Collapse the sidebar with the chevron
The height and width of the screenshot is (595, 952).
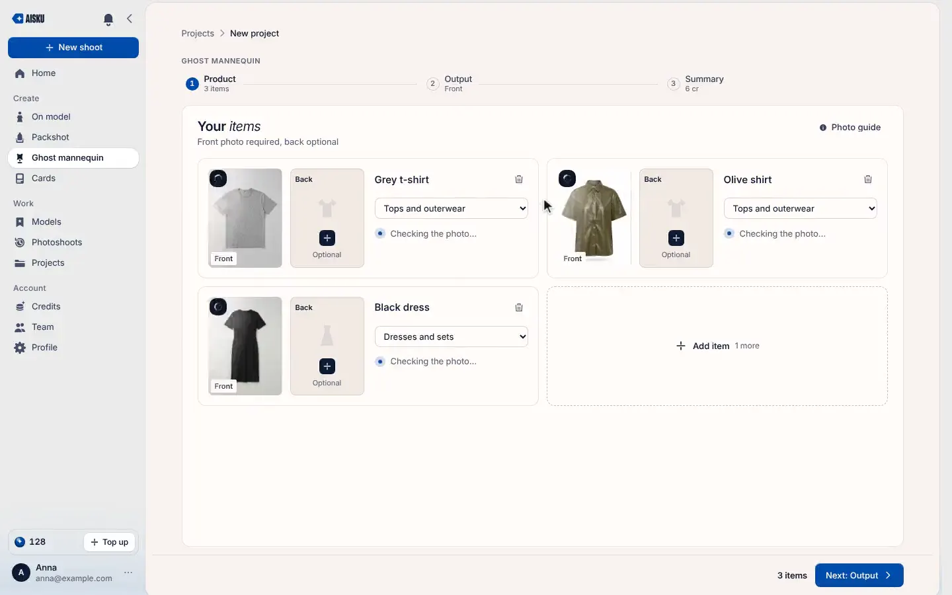click(130, 19)
